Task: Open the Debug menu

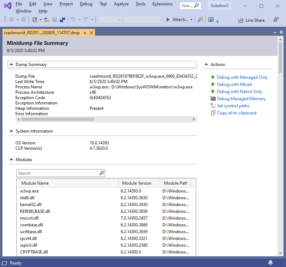Action: 86,4
